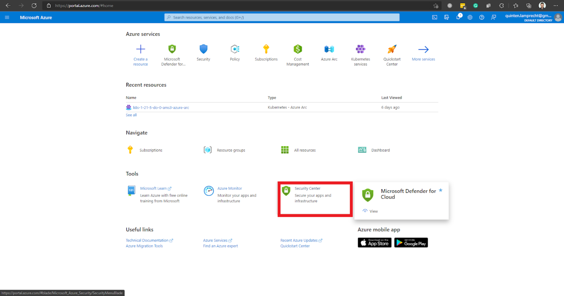The image size is (564, 296).
Task: Add this page to browser favorites
Action: pyautogui.click(x=436, y=6)
